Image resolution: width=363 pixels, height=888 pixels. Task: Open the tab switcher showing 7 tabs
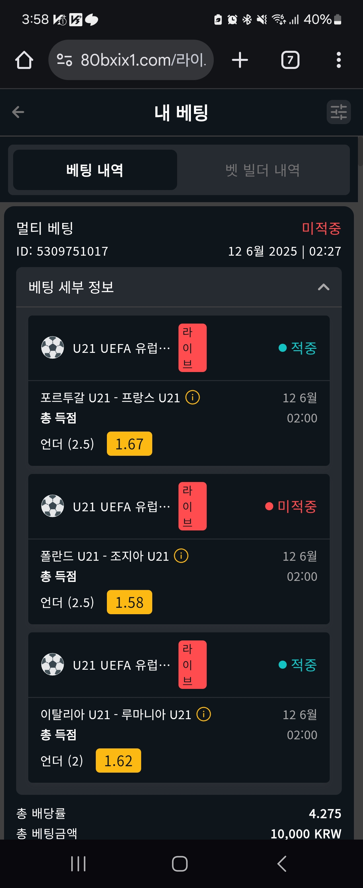[x=290, y=60]
